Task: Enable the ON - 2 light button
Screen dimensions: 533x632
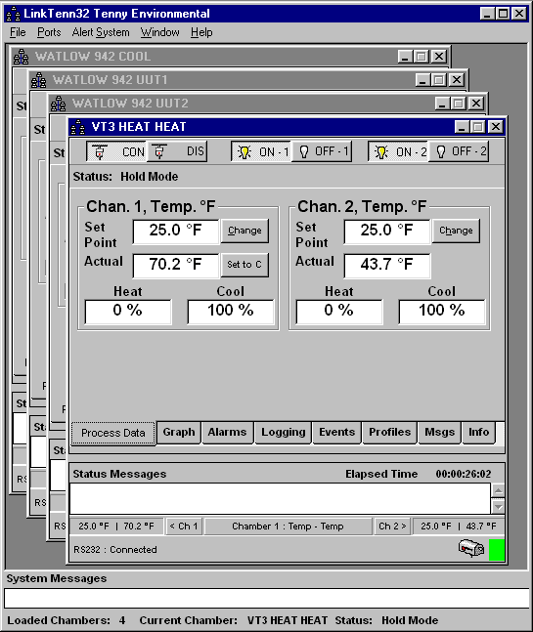Action: (398, 151)
